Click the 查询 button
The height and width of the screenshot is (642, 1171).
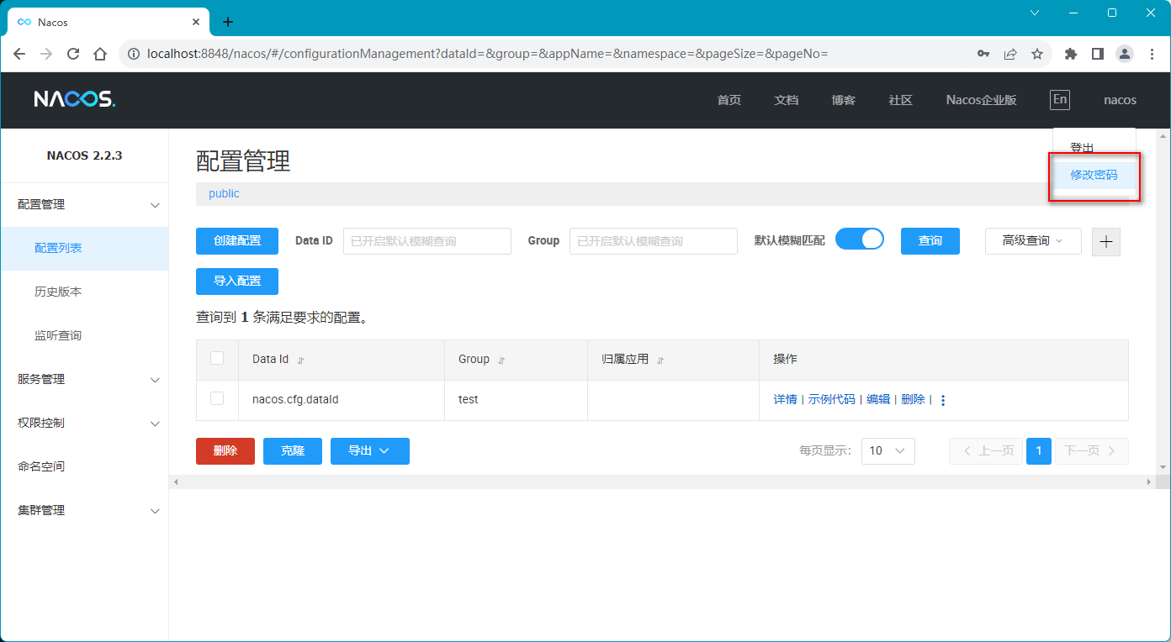click(930, 240)
